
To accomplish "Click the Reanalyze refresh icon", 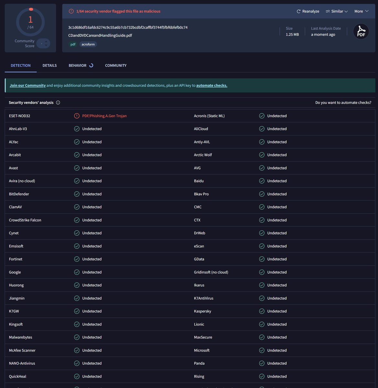I will [298, 11].
